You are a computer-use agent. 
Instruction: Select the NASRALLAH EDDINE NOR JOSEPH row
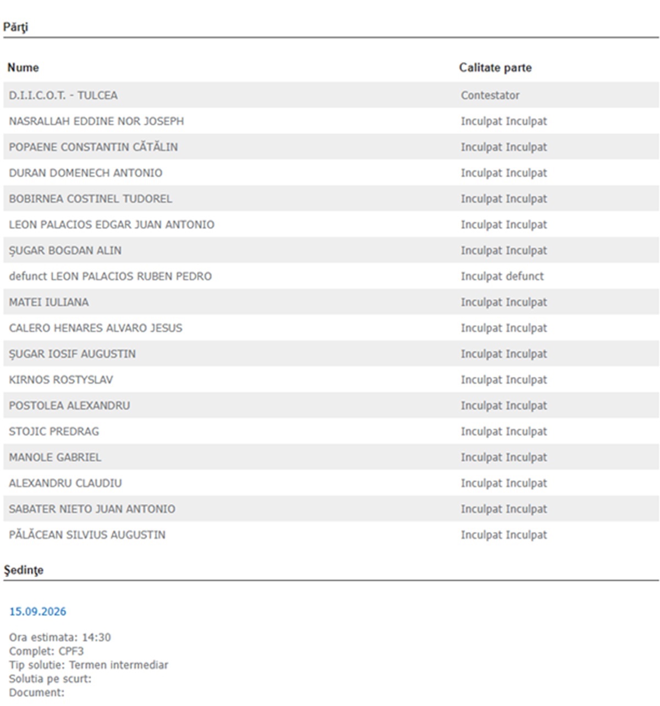(x=331, y=121)
